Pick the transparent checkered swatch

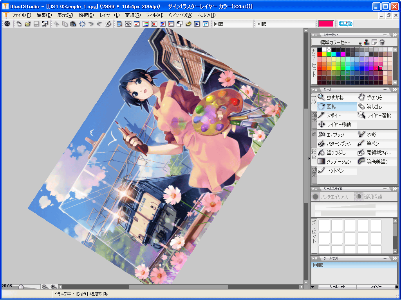coord(329,50)
